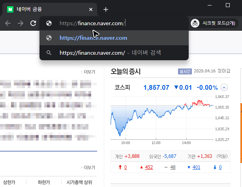Switch to the 하한가 tab
Screen dimensions: 242x187
[x=44, y=182]
